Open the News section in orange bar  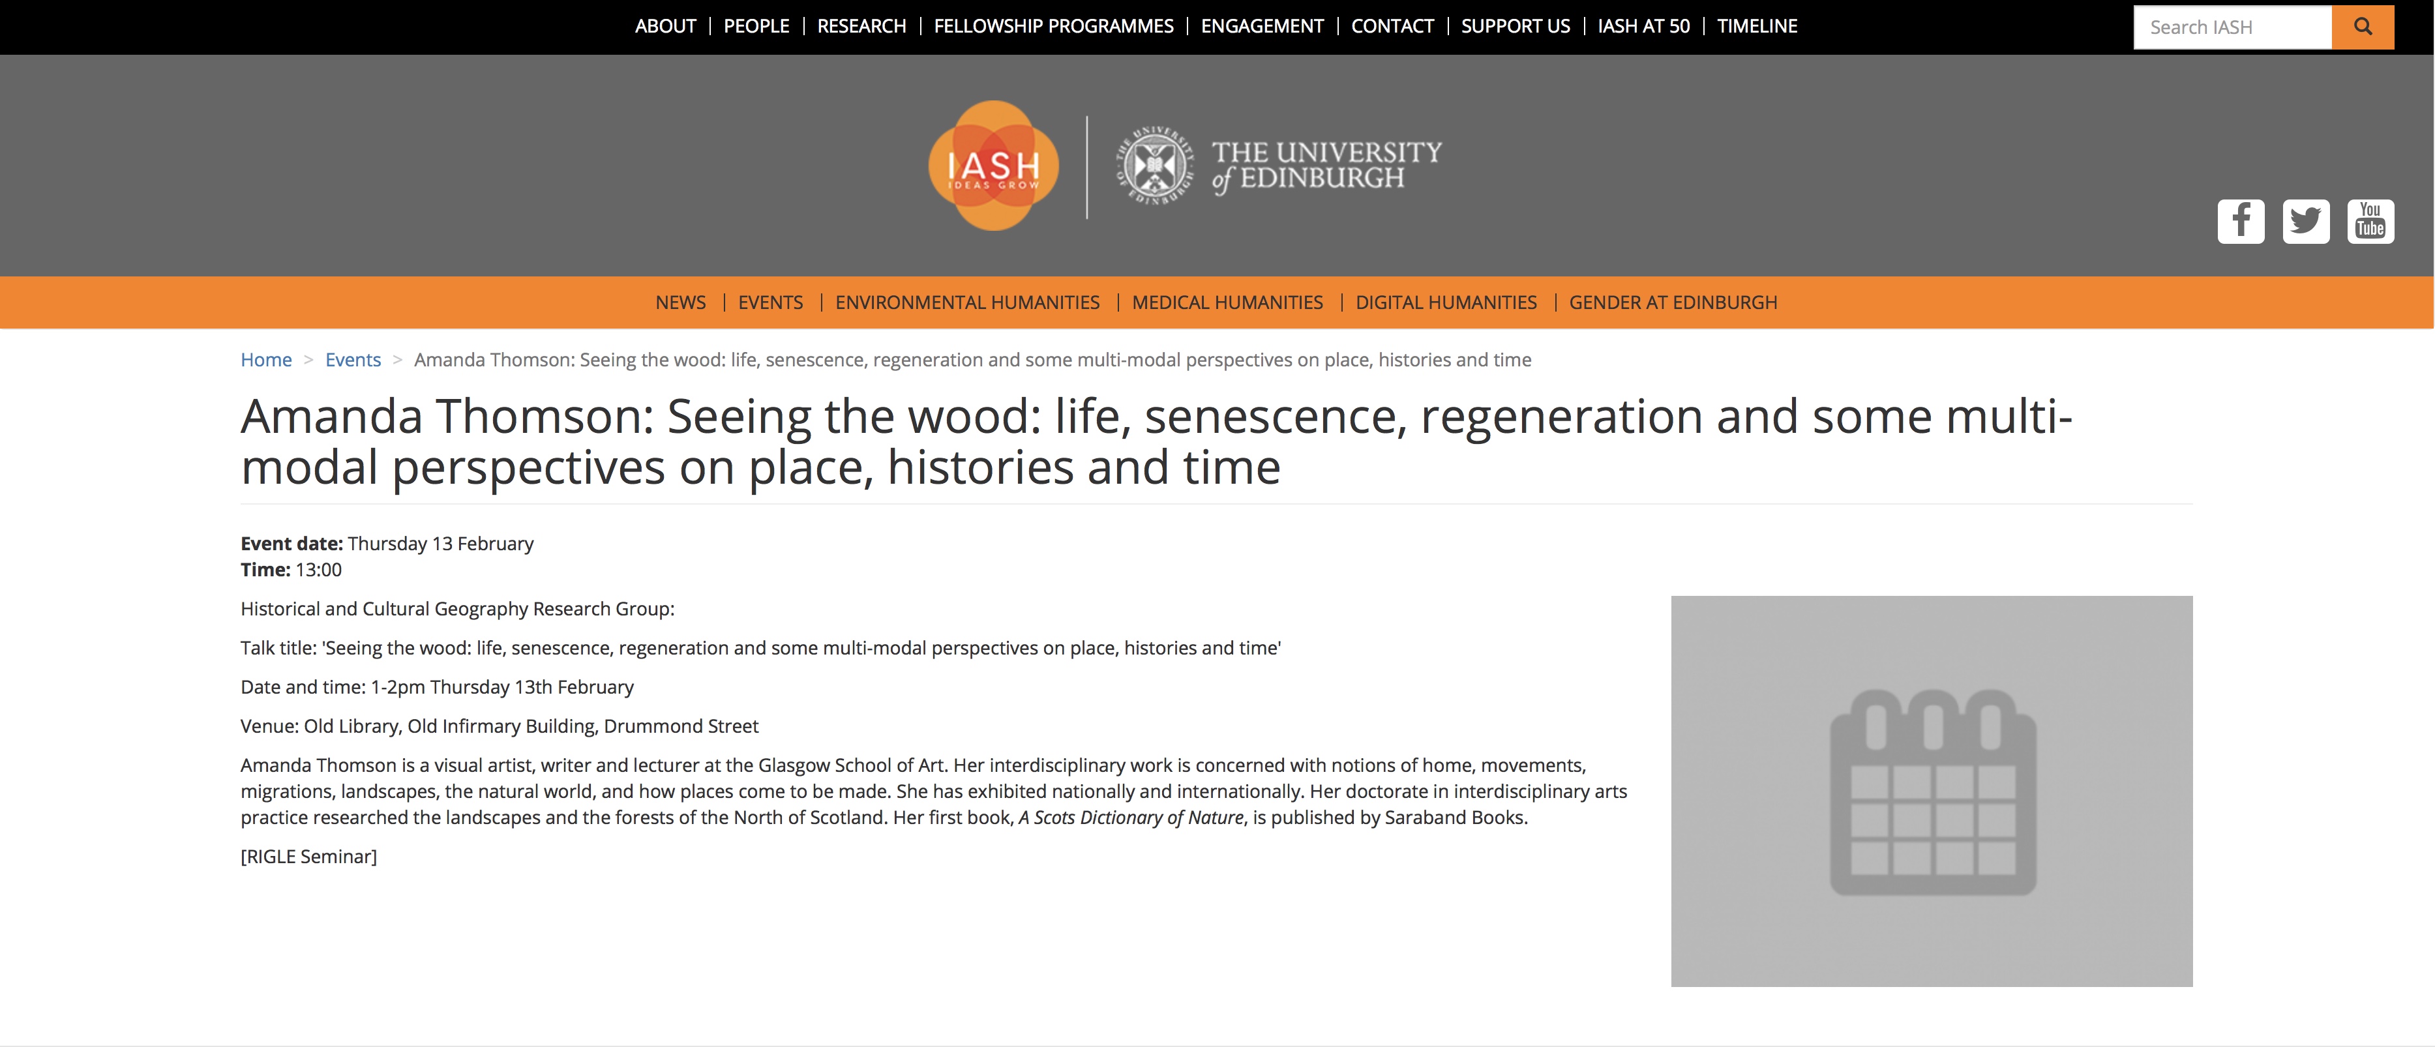680,302
